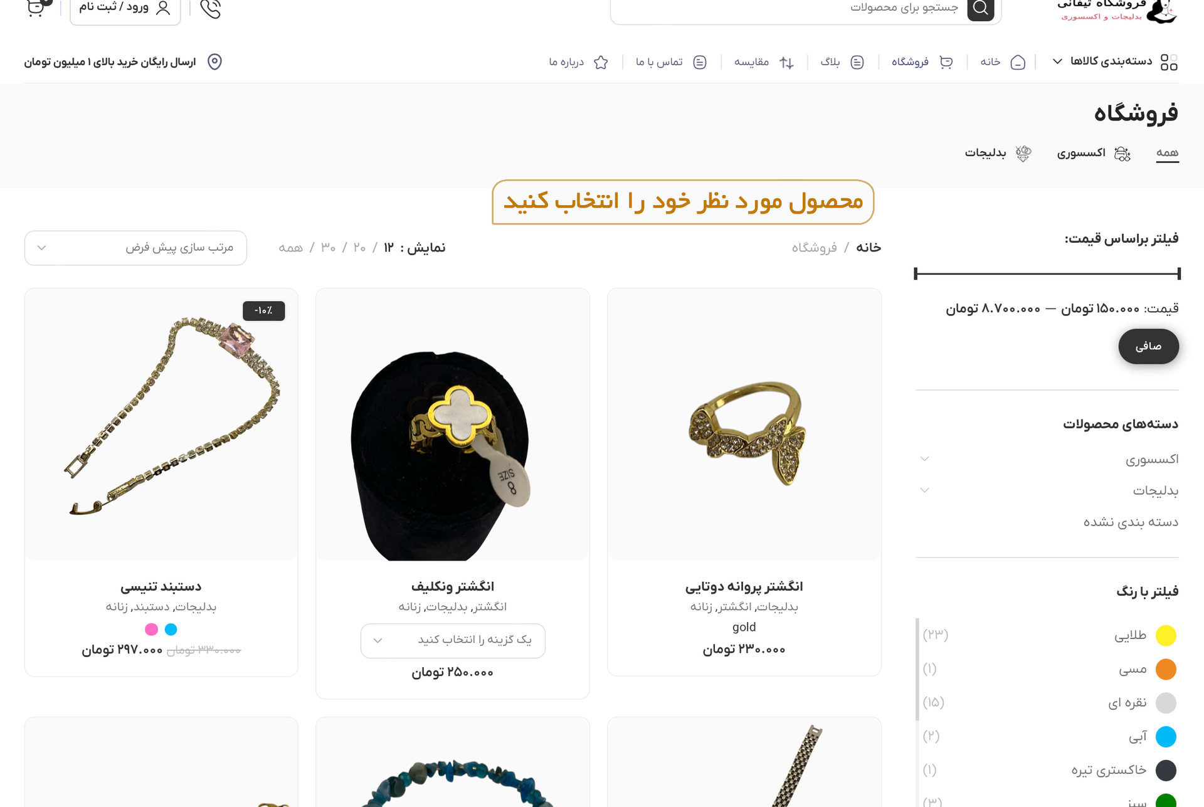Image resolution: width=1204 pixels, height=807 pixels.
Task: Click the grid icon of دسته‌بندی کالاها
Action: click(1169, 62)
